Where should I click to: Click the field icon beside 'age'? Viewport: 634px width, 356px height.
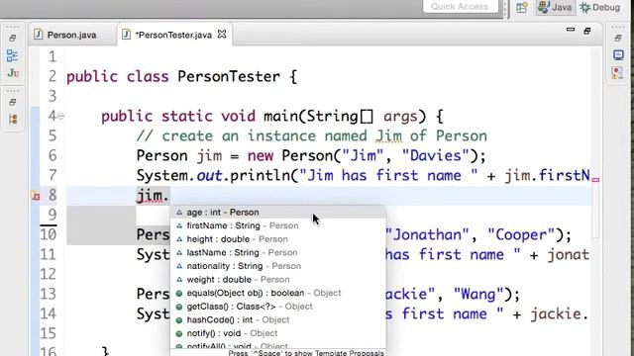tap(179, 213)
